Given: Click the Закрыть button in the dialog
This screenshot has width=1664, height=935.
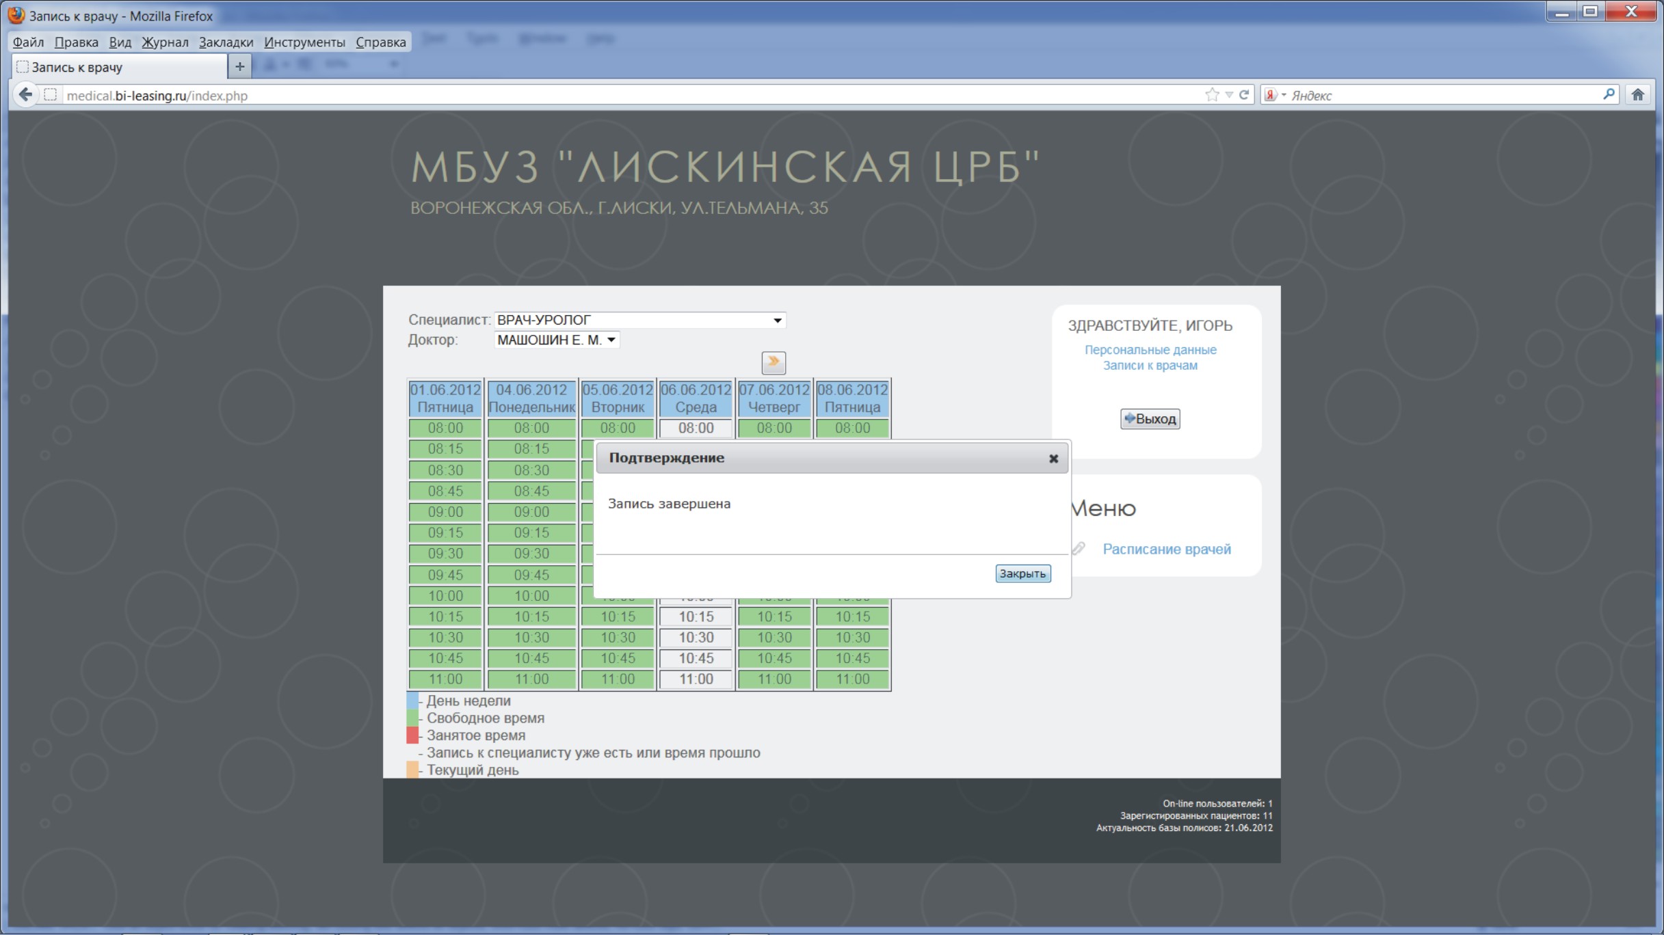Looking at the screenshot, I should coord(1022,573).
